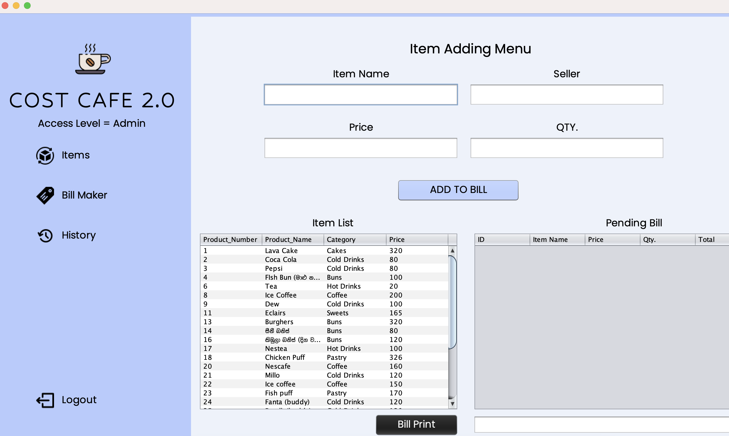Click the Bill Maker tag icon
This screenshot has width=729, height=436.
click(x=45, y=195)
